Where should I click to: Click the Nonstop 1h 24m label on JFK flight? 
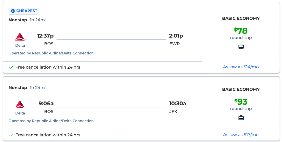click(x=27, y=88)
